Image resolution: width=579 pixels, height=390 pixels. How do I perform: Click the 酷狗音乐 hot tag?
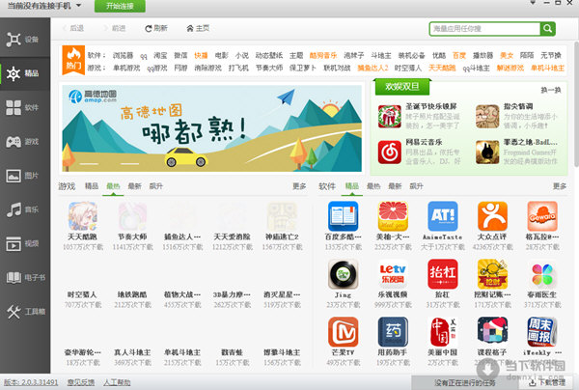(x=323, y=55)
